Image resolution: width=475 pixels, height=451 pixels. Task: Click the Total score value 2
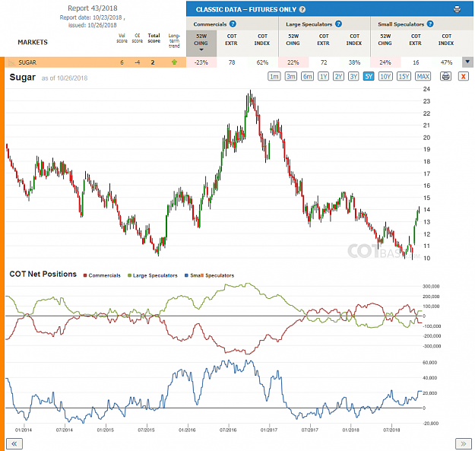point(153,62)
